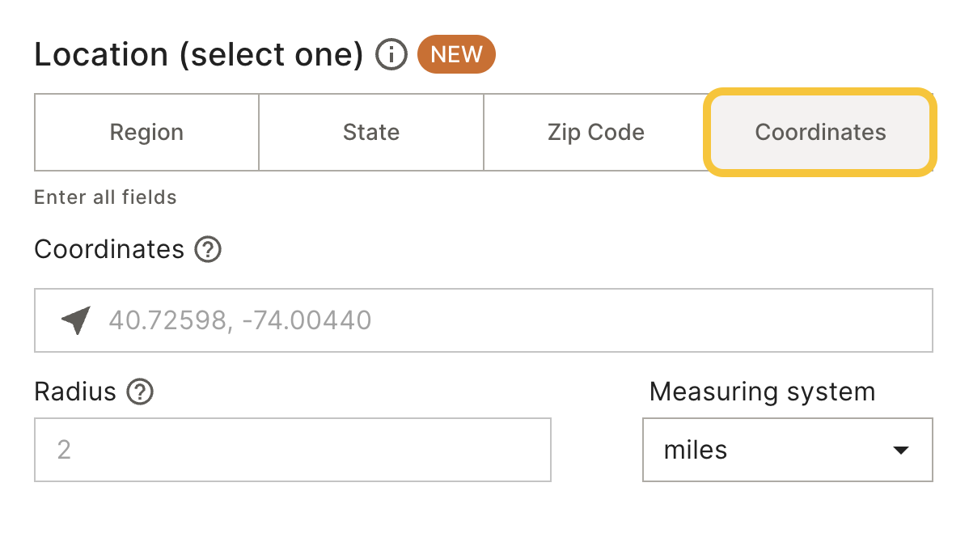This screenshot has height=542, width=969.
Task: Click the info icon beside Location heading
Action: point(391,54)
